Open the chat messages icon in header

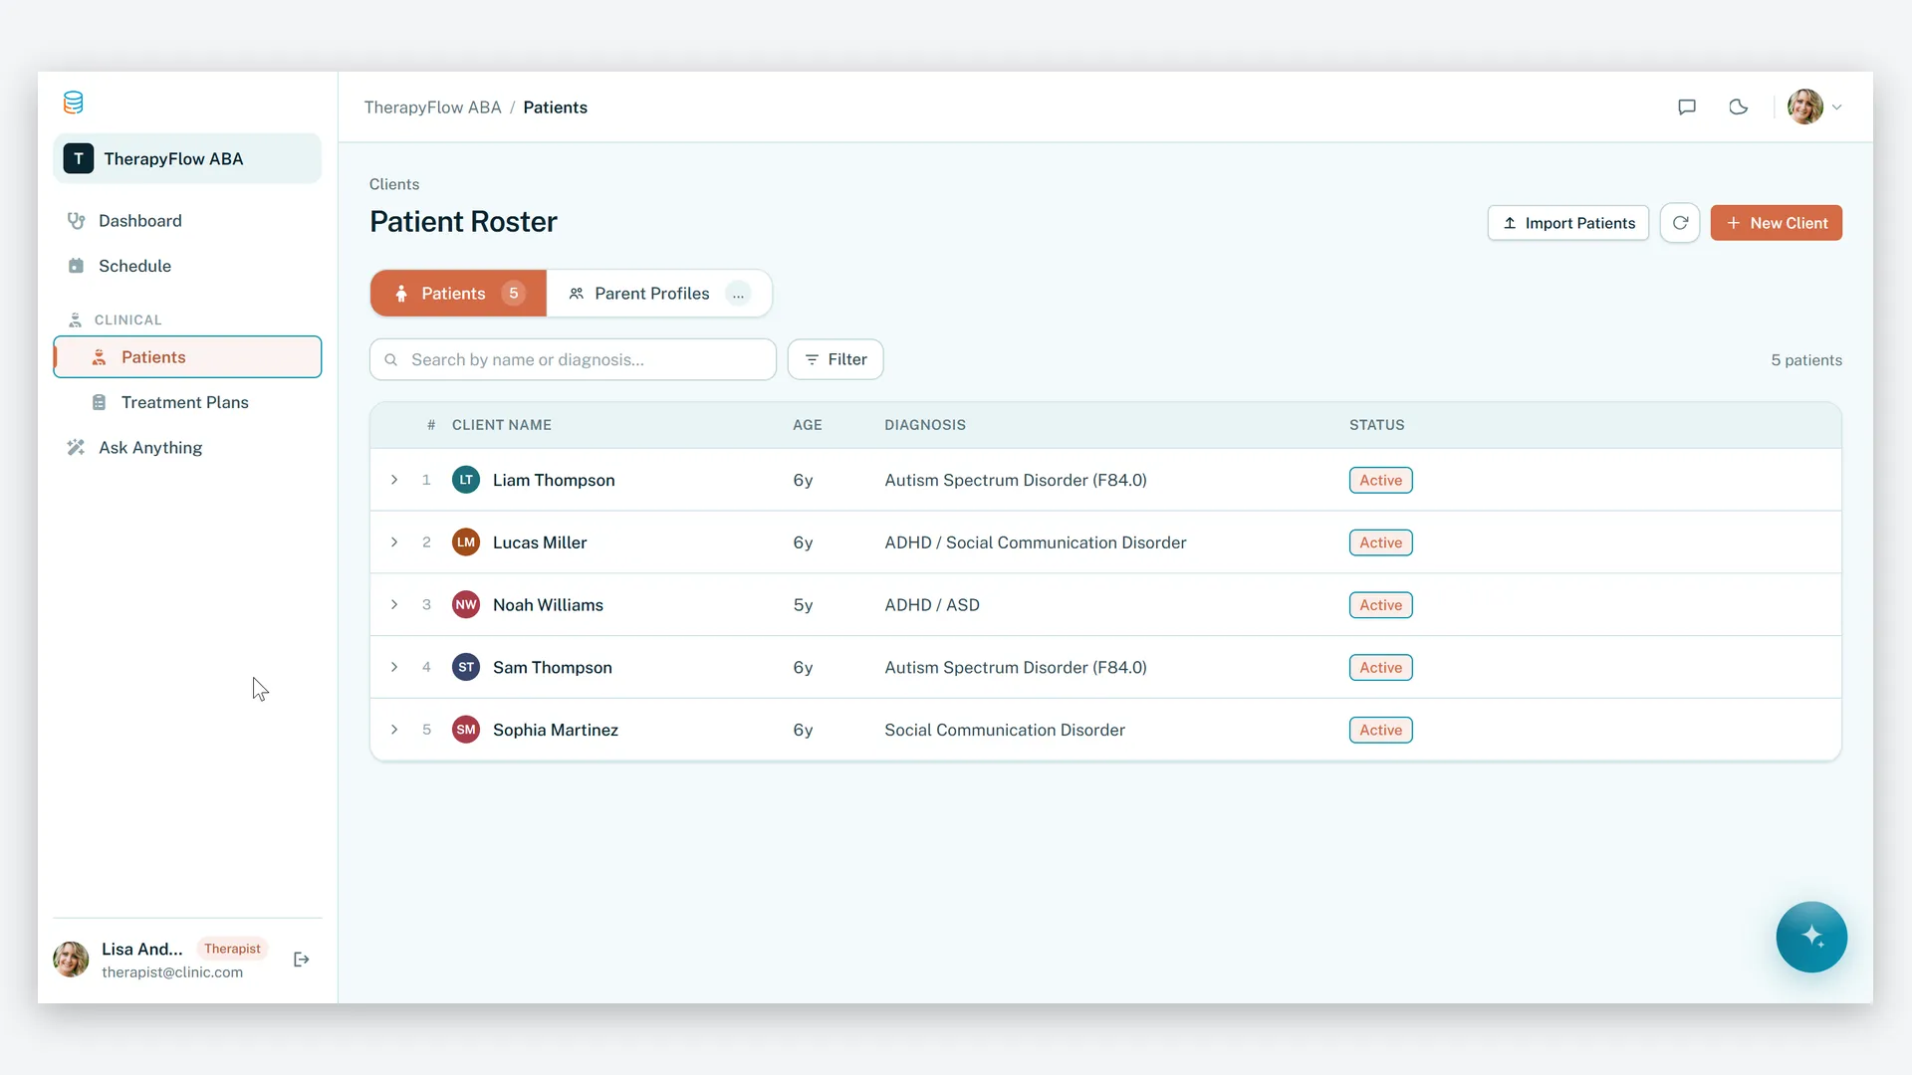(x=1687, y=107)
